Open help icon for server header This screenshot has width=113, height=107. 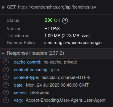click(6, 93)
